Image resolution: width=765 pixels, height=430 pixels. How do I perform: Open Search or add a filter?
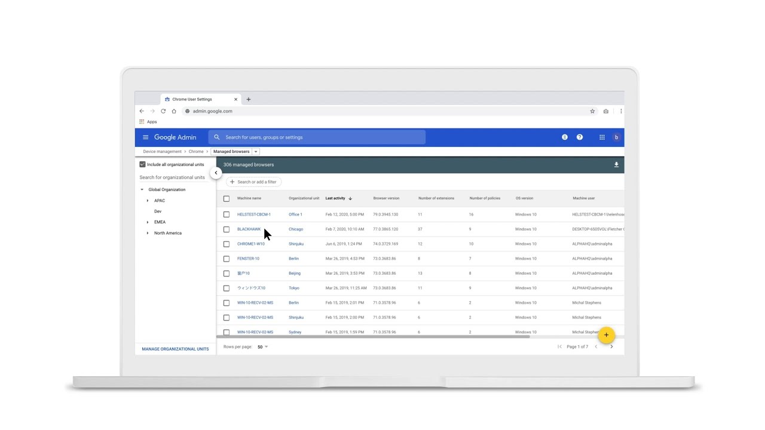pos(253,182)
